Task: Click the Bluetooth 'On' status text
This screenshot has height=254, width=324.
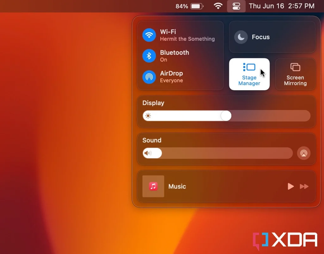Action: tap(164, 60)
